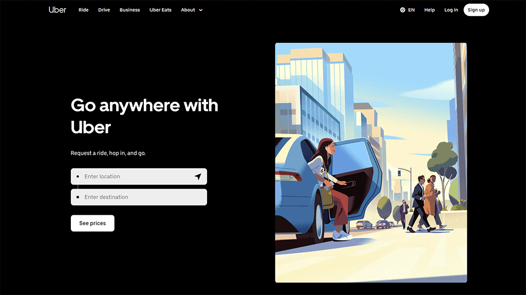Click the destination square icon
This screenshot has height=295, width=526.
click(x=78, y=197)
